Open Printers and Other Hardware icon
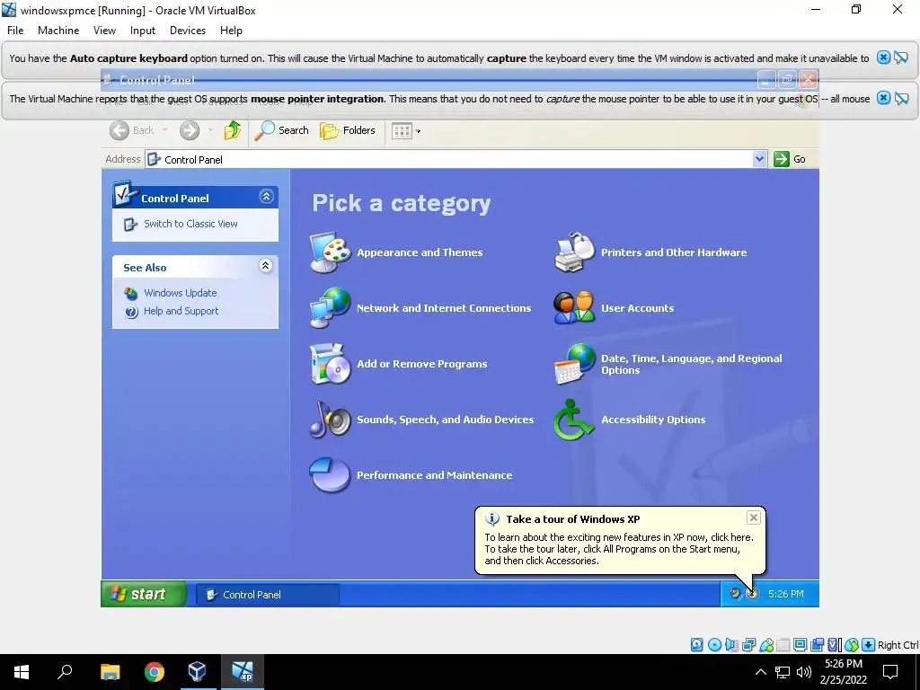 coord(574,252)
